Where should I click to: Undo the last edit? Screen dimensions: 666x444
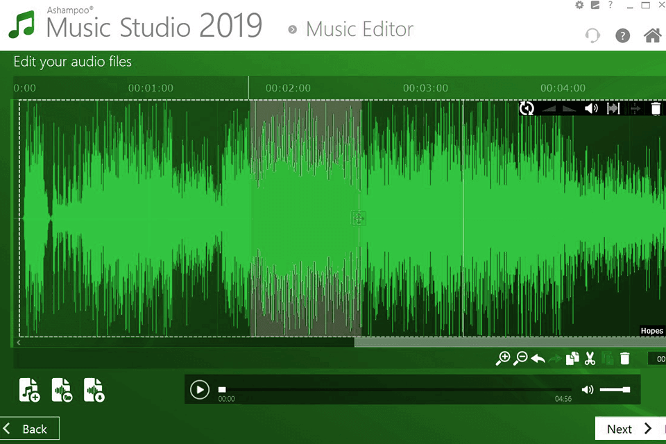(538, 359)
